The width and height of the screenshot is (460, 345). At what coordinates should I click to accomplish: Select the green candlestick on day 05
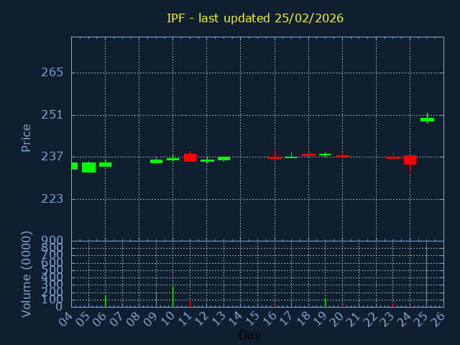88,167
